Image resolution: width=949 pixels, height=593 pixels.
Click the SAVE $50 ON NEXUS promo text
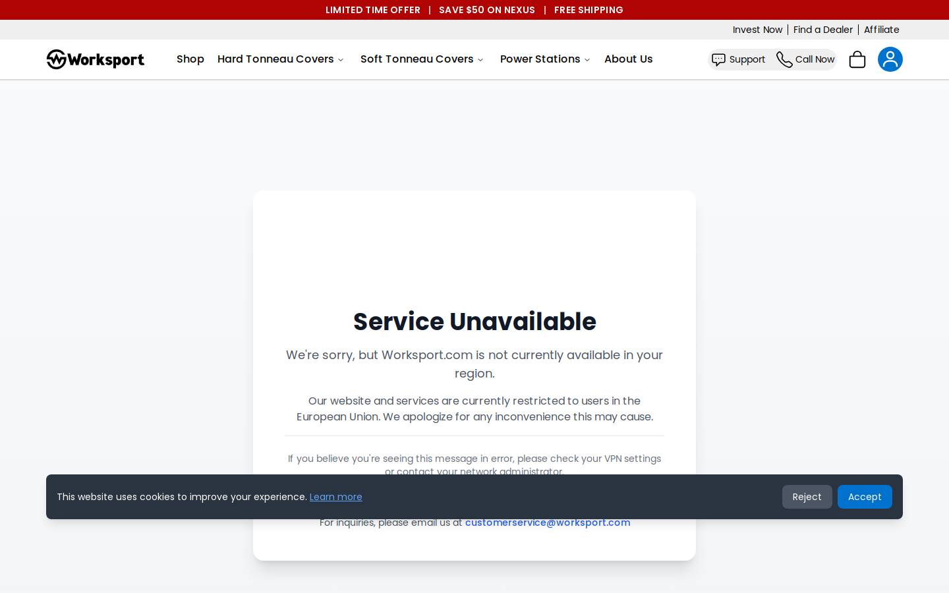click(487, 10)
